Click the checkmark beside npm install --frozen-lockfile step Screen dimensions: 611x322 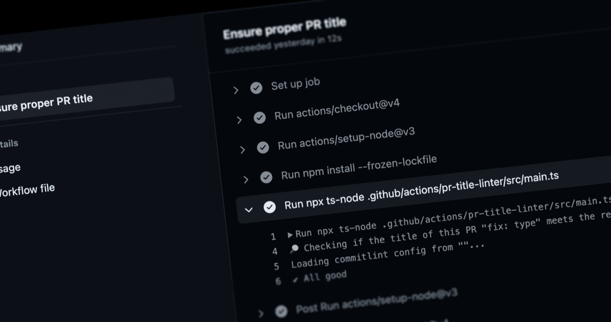click(267, 178)
